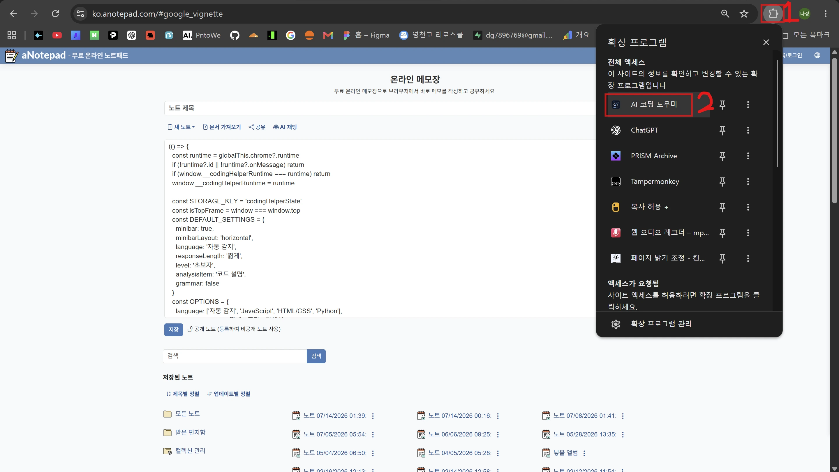The height and width of the screenshot is (472, 839).
Task: Open the 다정 profile avatar
Action: point(804,14)
